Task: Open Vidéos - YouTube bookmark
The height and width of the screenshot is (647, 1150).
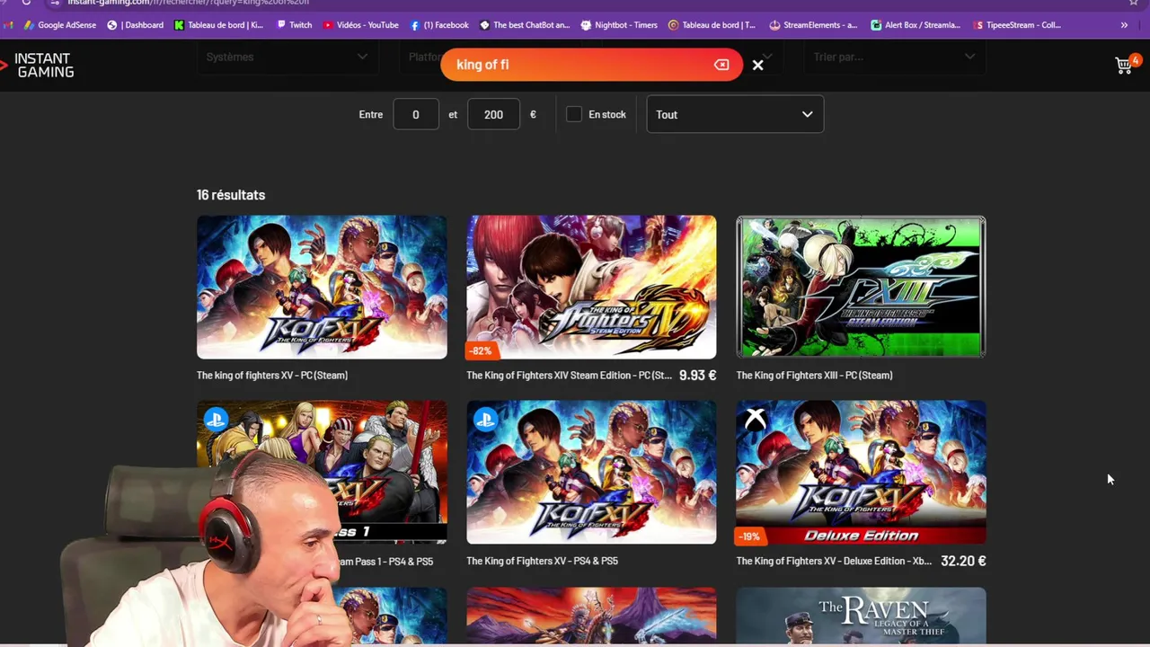Action: [x=360, y=25]
